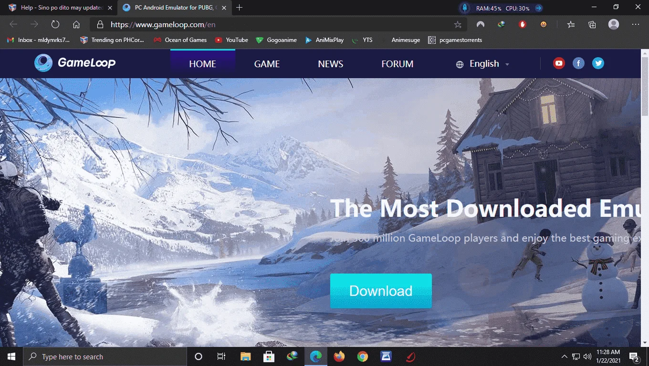Open the laughing emoji extension
649x366 pixels.
tap(544, 24)
